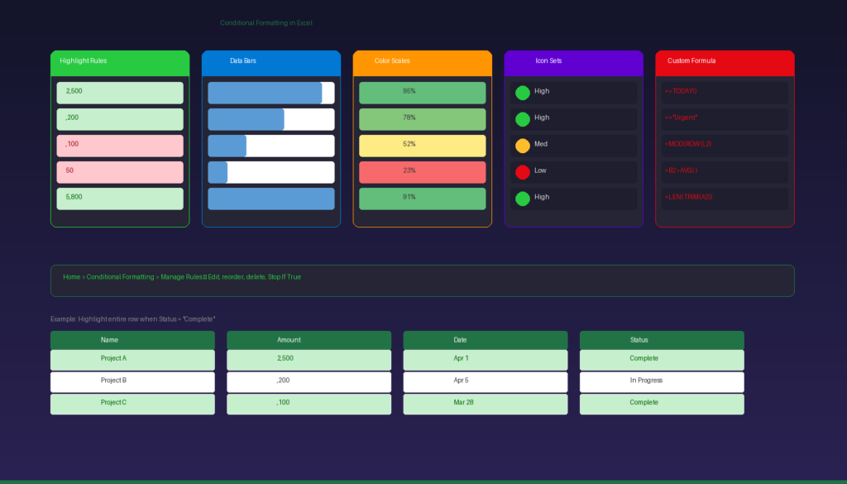Toggle Project B status from In Progress

661,381
